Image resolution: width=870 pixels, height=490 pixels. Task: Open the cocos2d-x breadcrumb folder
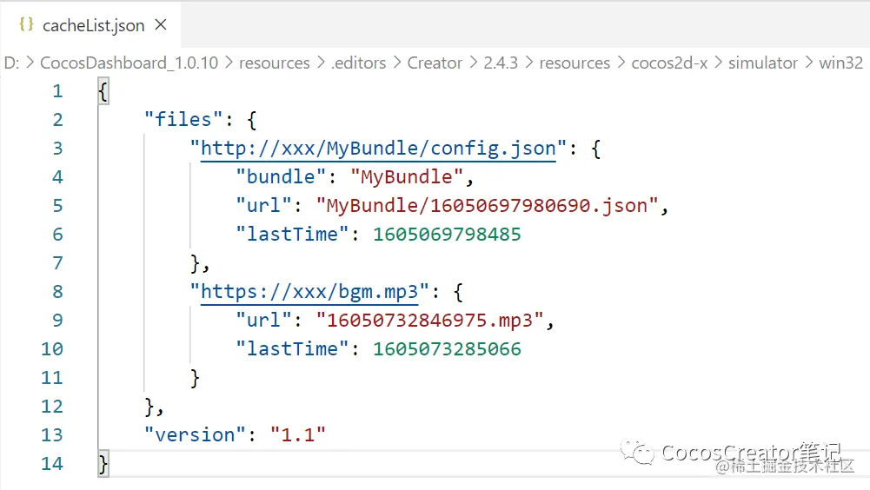tap(669, 63)
